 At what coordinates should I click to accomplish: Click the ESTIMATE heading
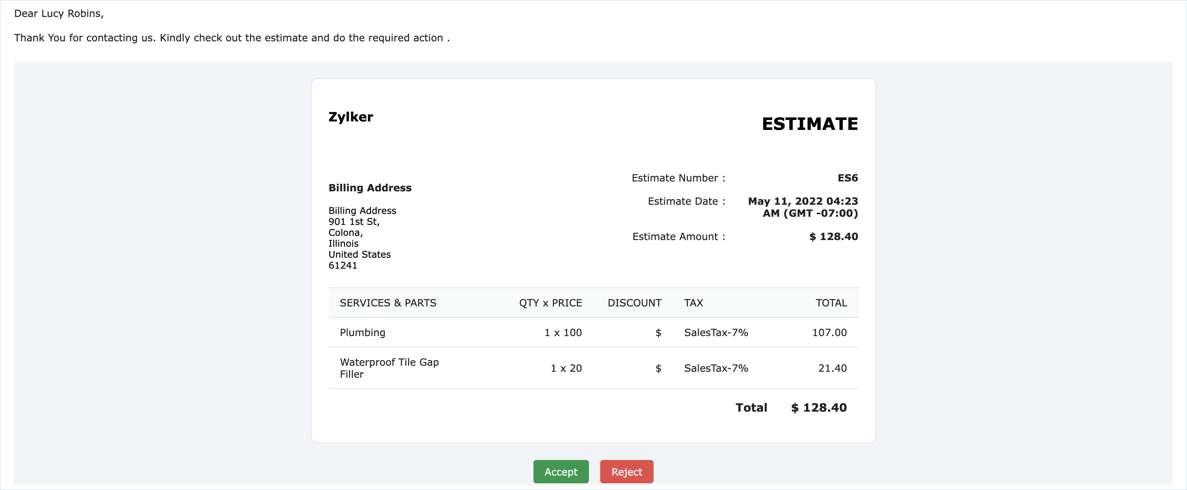(x=809, y=124)
